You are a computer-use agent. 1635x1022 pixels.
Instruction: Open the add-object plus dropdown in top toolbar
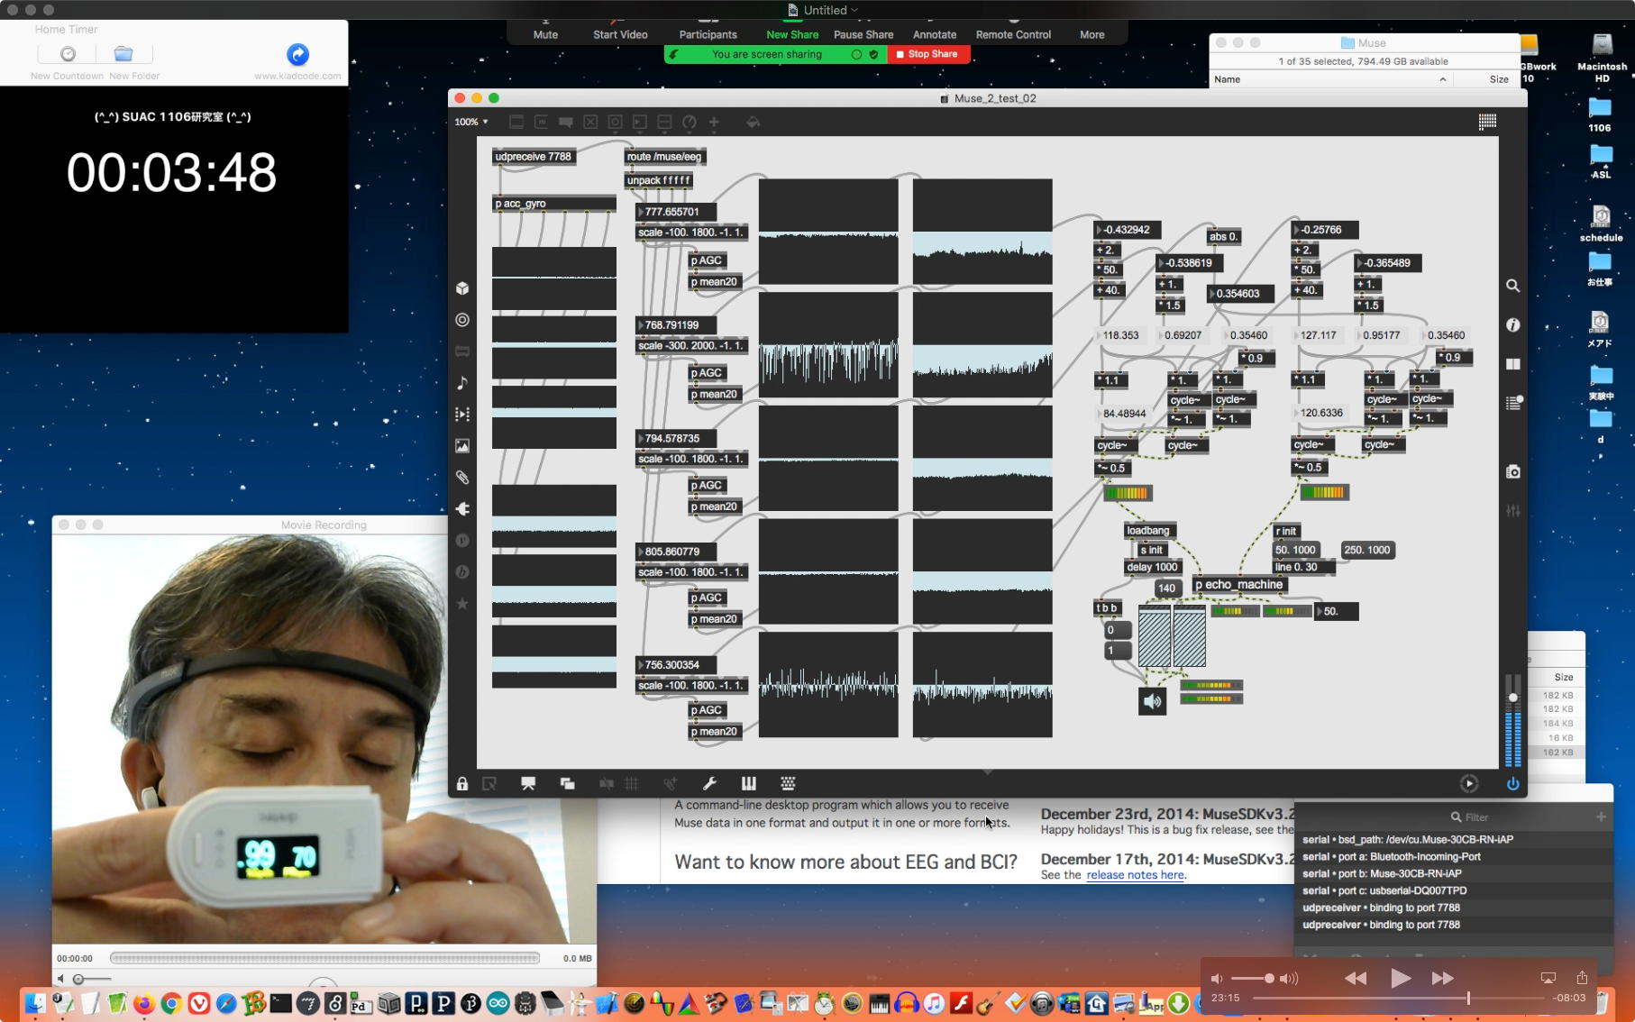[x=714, y=122]
